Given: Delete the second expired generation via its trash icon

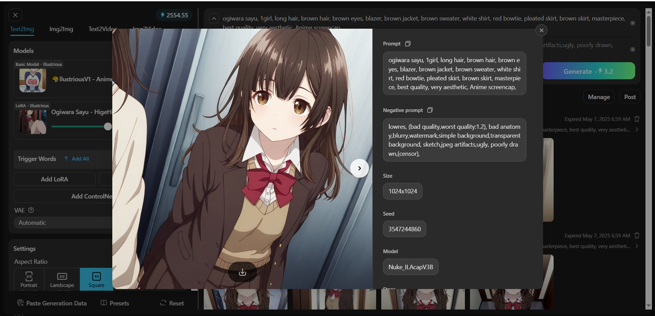Looking at the screenshot, I should (637, 235).
